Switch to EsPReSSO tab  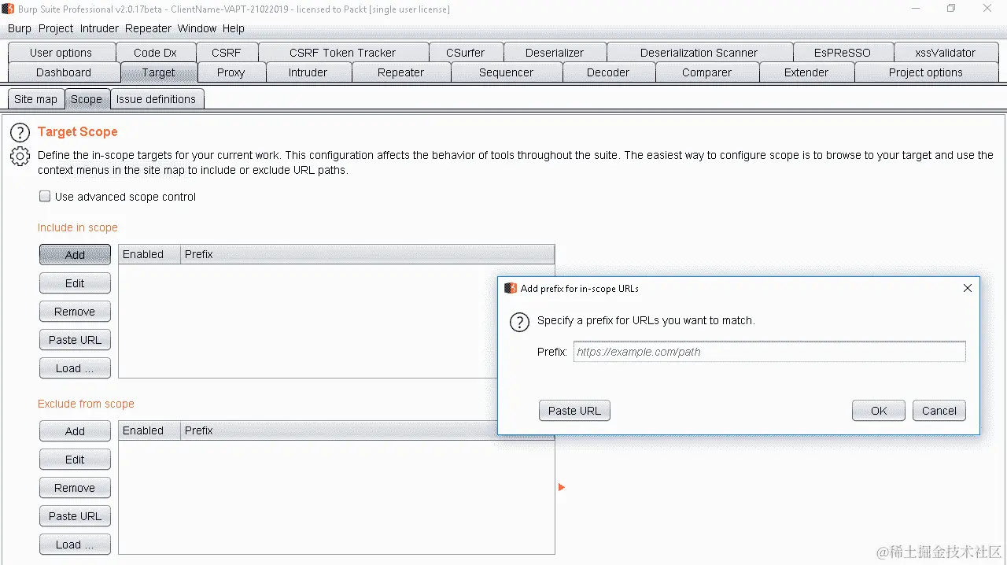(x=843, y=53)
